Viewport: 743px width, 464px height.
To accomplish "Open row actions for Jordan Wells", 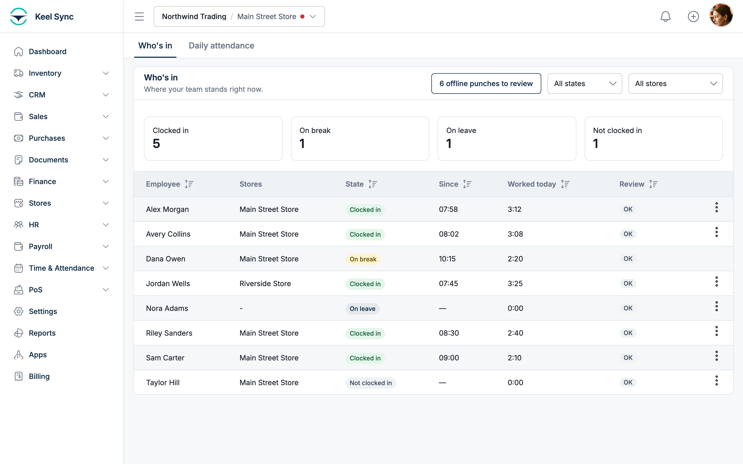I will pyautogui.click(x=717, y=282).
